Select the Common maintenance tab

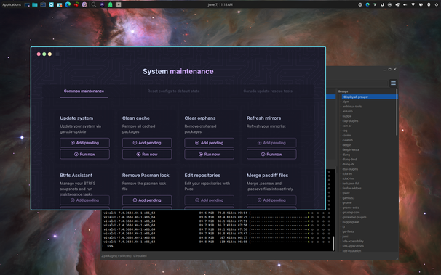pos(84,91)
